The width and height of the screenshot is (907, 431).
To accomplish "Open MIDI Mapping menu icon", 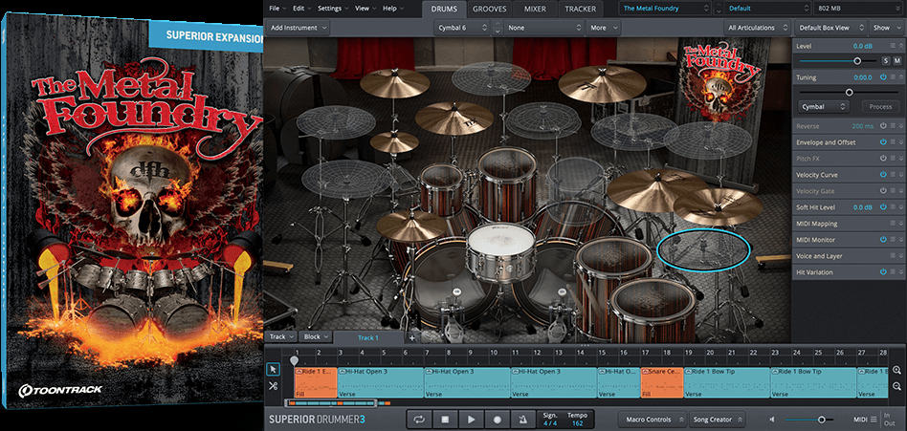I will tap(893, 224).
